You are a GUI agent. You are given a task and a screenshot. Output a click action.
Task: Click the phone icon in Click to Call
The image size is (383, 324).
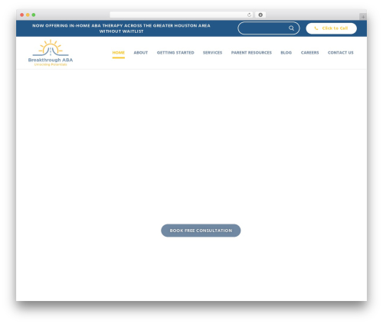click(316, 28)
